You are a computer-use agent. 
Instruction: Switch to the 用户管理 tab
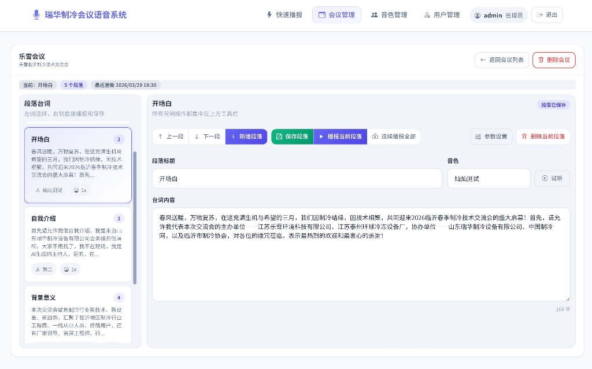(x=441, y=15)
